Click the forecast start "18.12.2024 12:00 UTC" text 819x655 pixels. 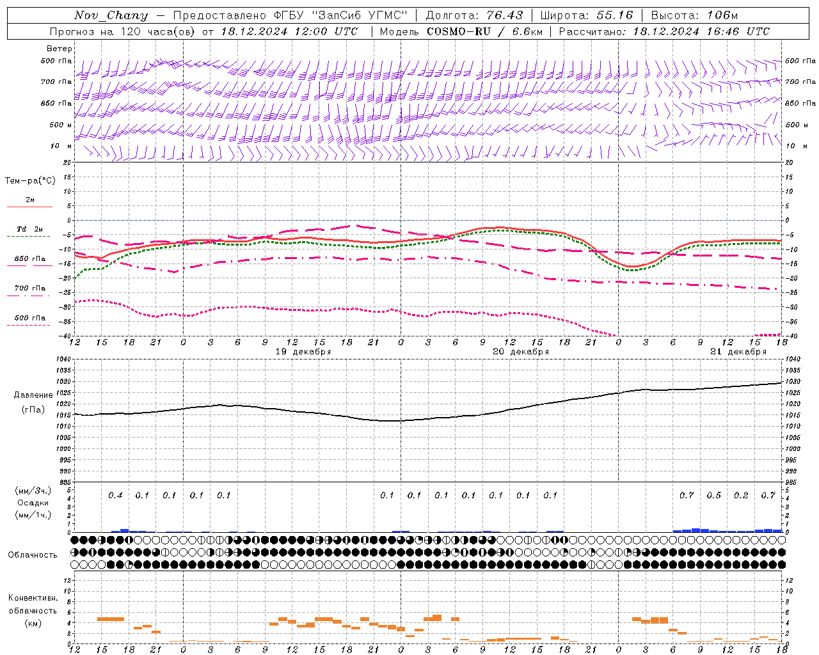click(x=289, y=31)
